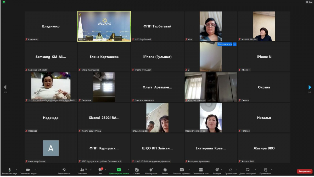Click muted mic icon beside Надежда label

26,131
